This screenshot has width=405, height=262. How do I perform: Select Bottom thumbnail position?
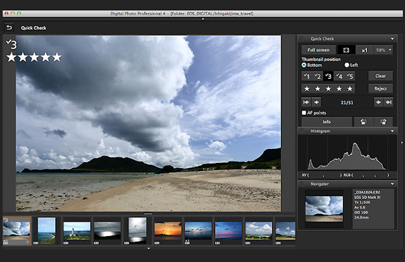click(304, 65)
